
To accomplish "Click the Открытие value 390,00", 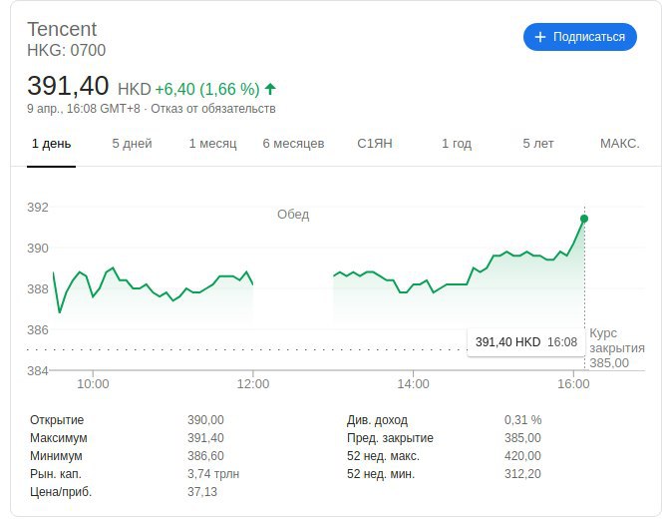I will coord(205,420).
